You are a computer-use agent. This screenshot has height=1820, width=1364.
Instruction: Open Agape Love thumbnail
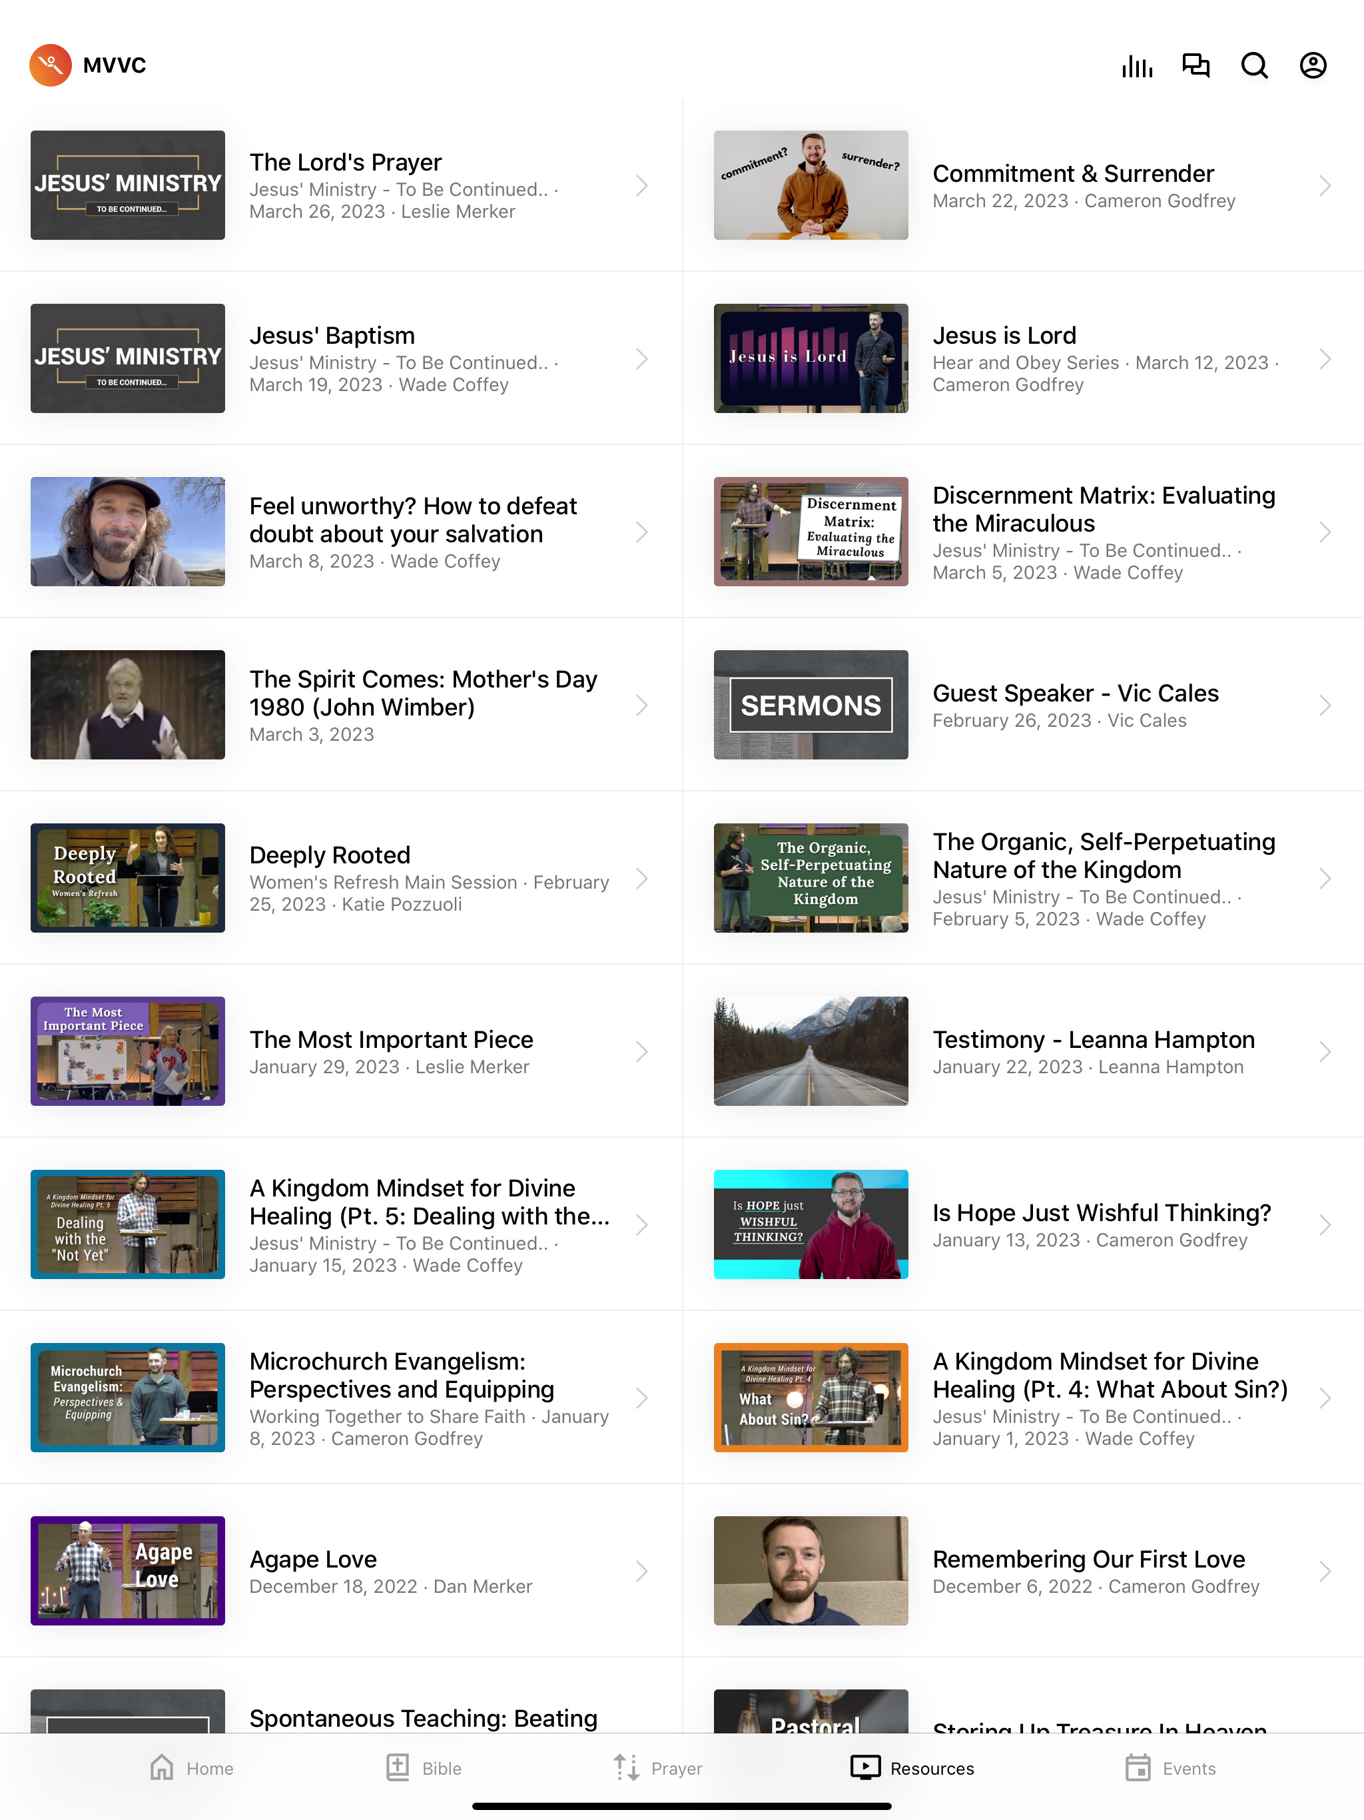point(127,1571)
